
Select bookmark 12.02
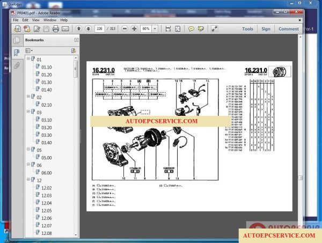pyautogui.click(x=46, y=188)
